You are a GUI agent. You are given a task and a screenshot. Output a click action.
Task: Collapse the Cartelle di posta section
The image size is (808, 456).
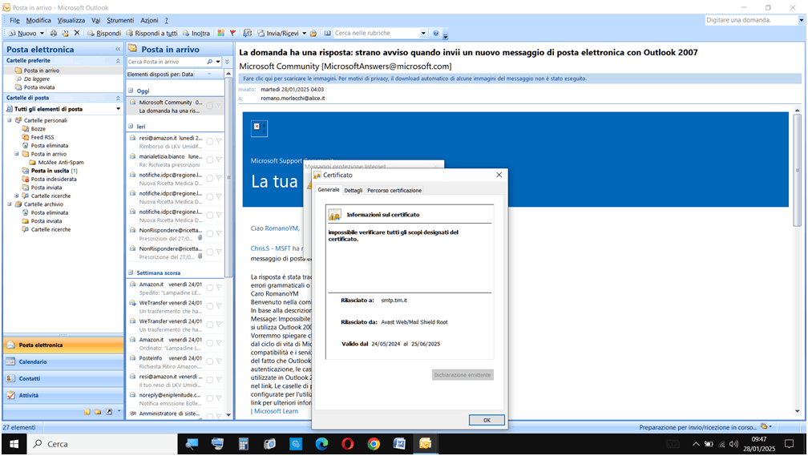point(118,98)
